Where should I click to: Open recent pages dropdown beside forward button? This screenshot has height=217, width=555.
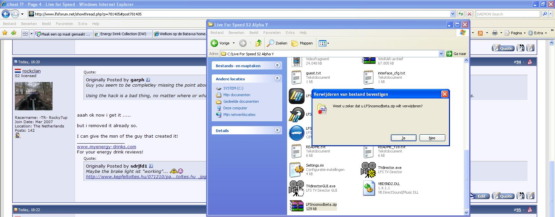[x=22, y=14]
